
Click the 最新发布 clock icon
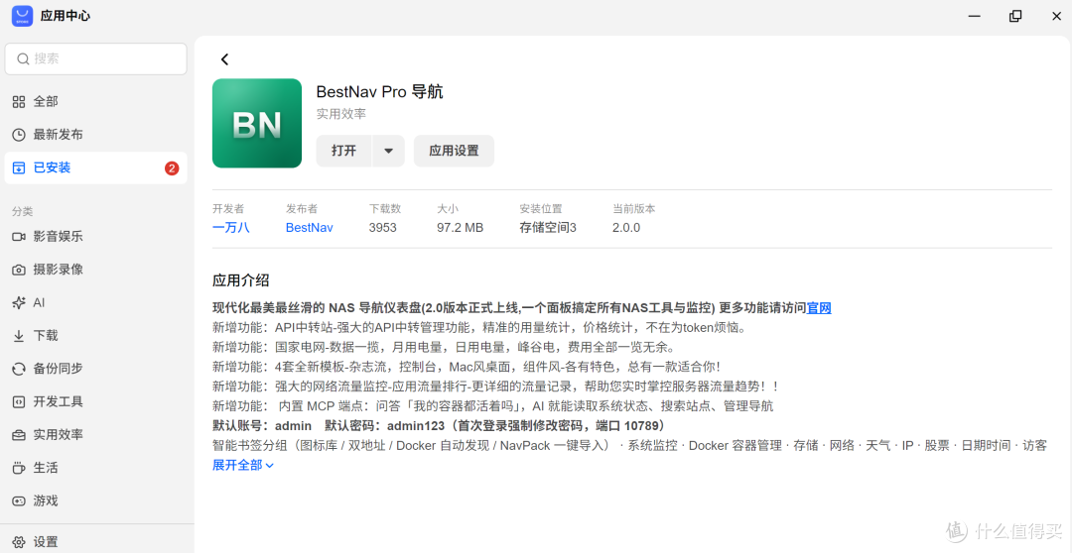point(19,135)
